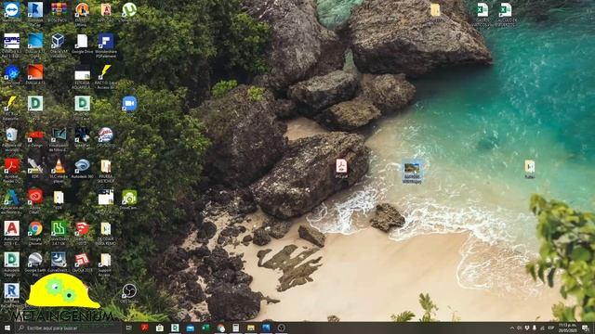Open the orange DIALux 4.13 shortcut

tap(35, 72)
